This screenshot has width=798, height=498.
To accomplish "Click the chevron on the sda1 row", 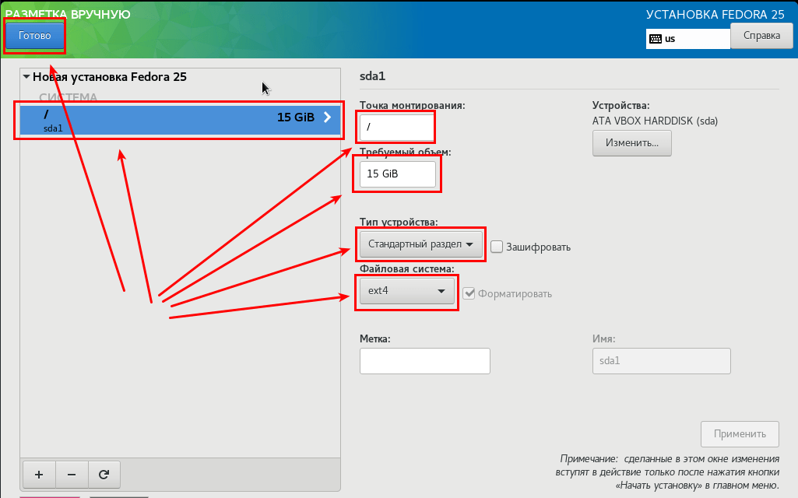I will (327, 117).
